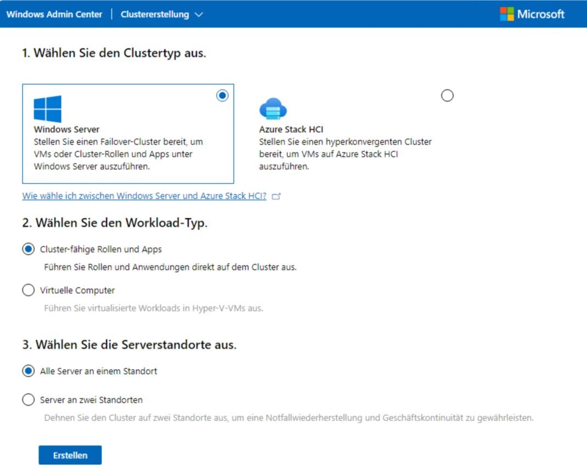This screenshot has width=587, height=473.
Task: Select Azure Stack HCI as cluster type
Action: [447, 95]
